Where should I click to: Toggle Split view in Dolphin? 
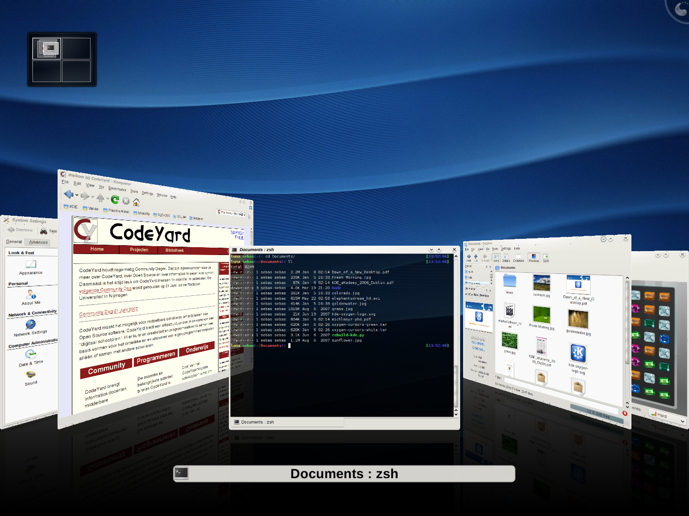coord(546,258)
